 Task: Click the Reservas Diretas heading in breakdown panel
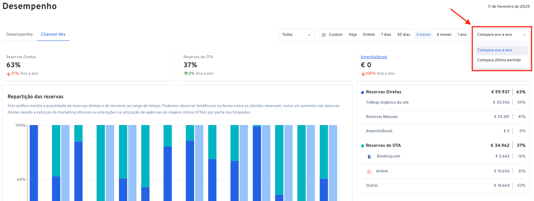pos(384,92)
